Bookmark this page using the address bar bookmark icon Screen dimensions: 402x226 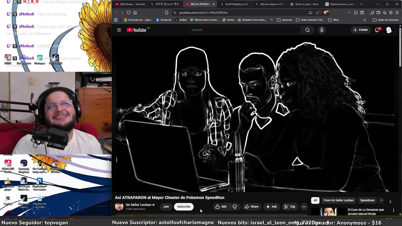(x=166, y=13)
